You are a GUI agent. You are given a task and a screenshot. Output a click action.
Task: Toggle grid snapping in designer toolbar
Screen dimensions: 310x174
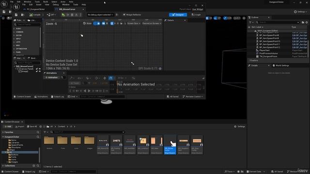[x=112, y=24]
